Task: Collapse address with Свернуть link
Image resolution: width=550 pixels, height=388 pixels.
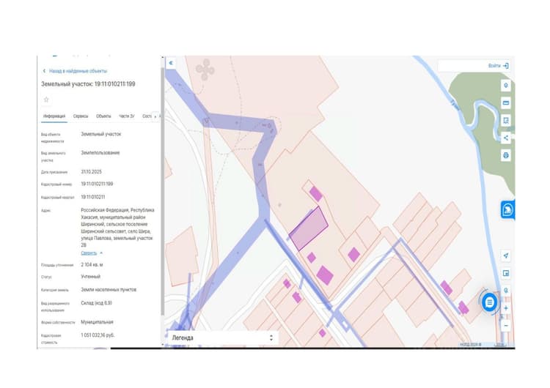Action: (91, 253)
